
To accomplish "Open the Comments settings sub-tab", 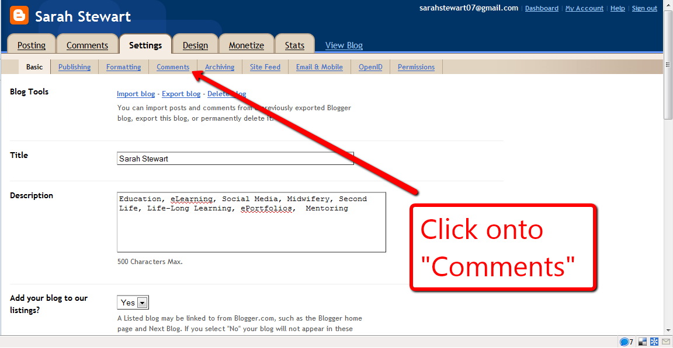I will point(173,67).
